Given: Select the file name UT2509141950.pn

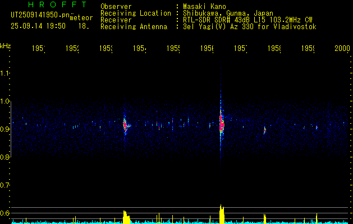Looking at the screenshot, I should coord(40,15).
